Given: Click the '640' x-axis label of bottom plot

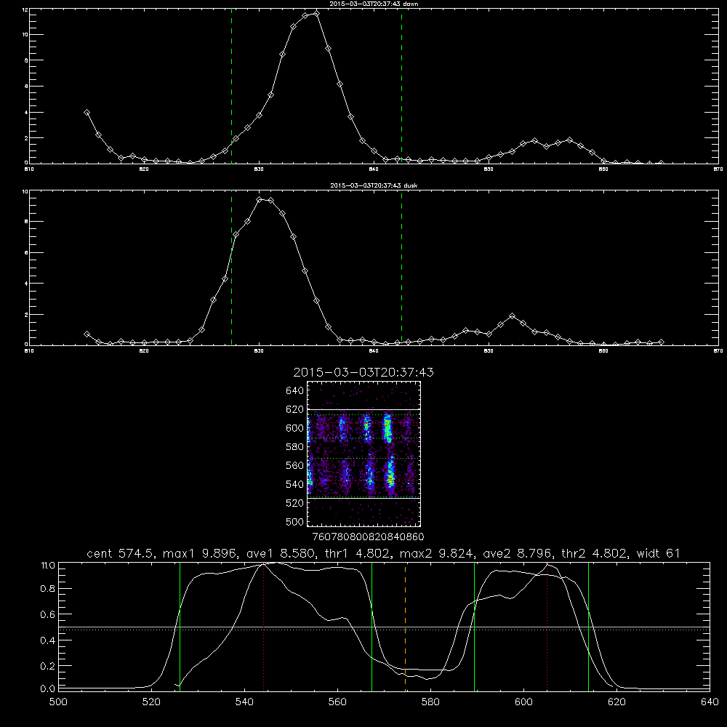Looking at the screenshot, I should [x=710, y=702].
